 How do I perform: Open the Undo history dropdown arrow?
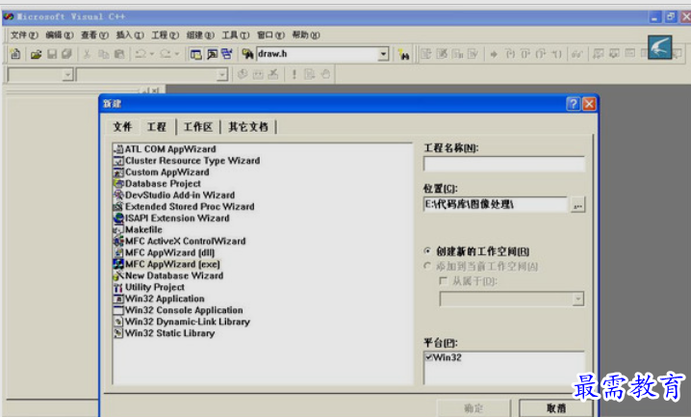tap(152, 54)
